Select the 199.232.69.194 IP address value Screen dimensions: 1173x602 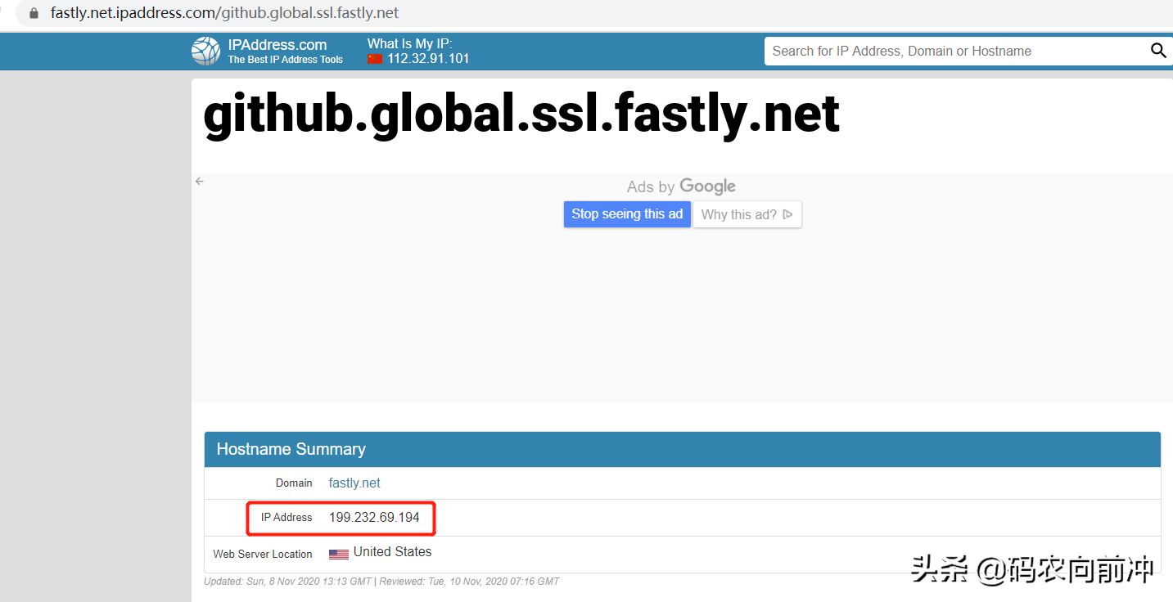[x=374, y=517]
